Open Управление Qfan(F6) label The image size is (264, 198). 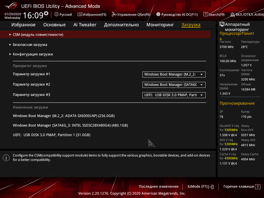[x=134, y=14]
